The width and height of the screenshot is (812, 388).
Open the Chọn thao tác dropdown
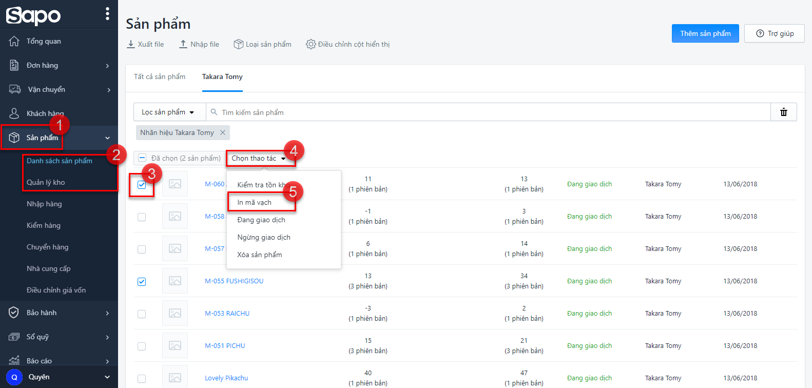(x=259, y=158)
